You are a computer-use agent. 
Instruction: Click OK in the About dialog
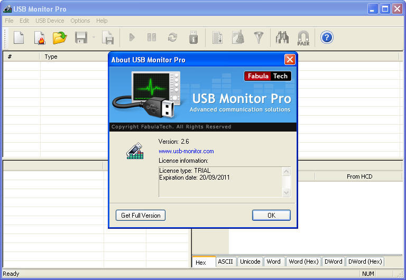pos(271,216)
